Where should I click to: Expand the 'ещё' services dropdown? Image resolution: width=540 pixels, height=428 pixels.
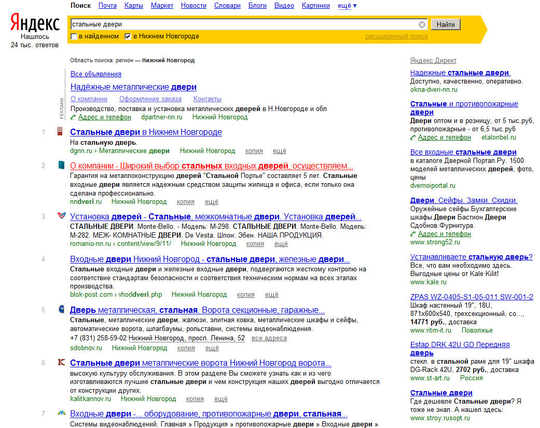coord(347,6)
